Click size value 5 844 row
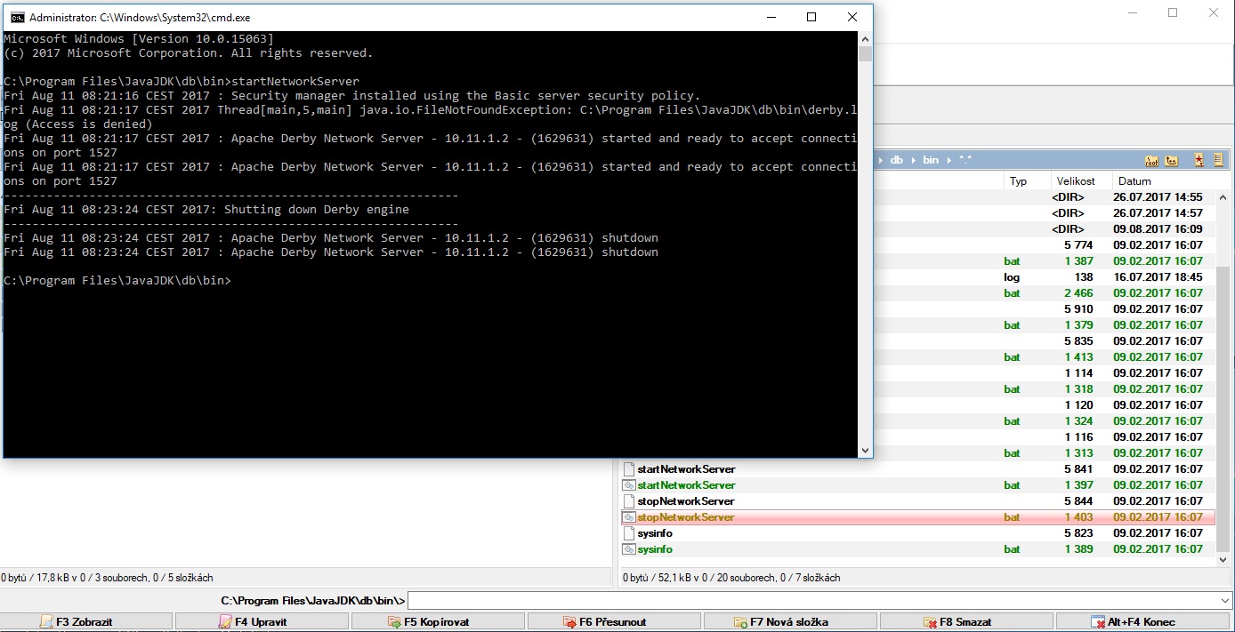 (x=1078, y=501)
